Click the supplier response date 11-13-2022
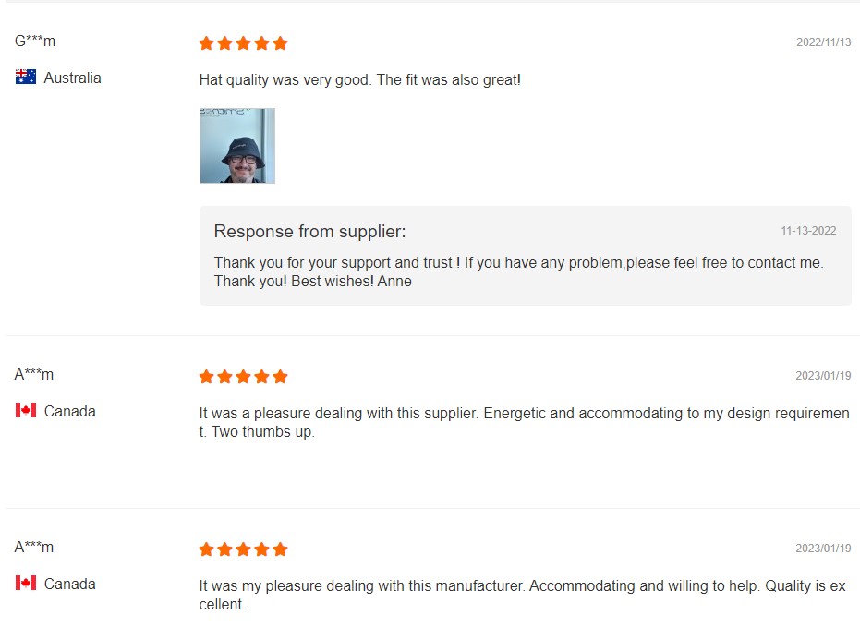The image size is (860, 639). [x=808, y=231]
